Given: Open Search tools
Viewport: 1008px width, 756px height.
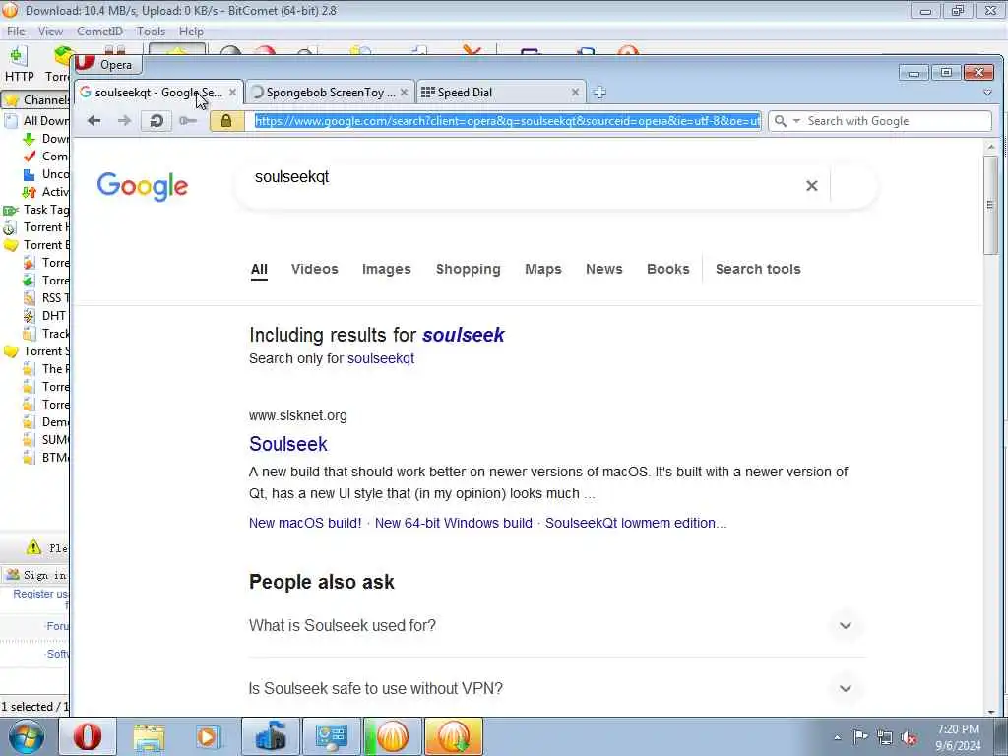Looking at the screenshot, I should point(758,269).
